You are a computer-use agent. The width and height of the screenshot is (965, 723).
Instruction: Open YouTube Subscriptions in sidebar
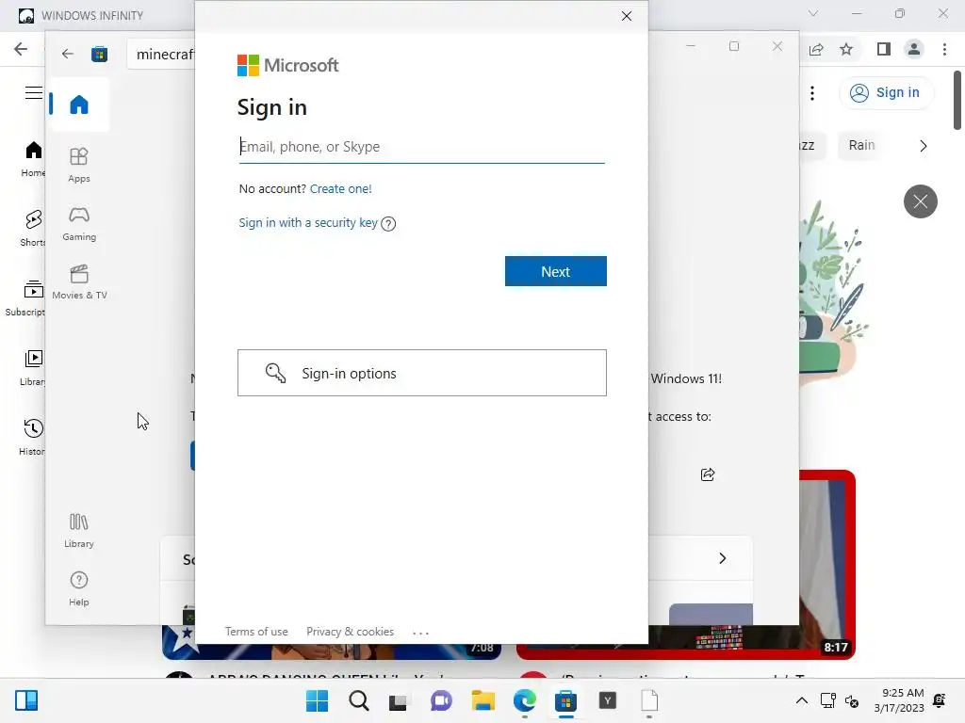coord(27,298)
